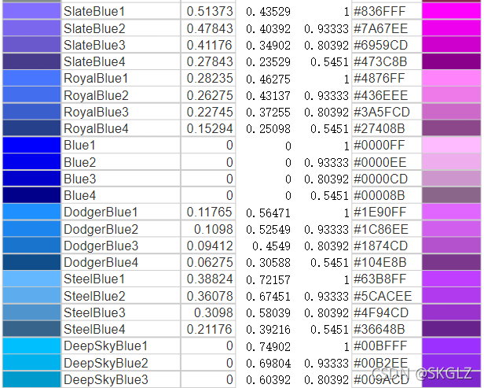Click the green value 0.74902
This screenshot has height=388, width=484.
pos(268,346)
